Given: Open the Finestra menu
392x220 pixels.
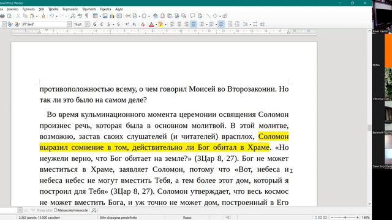Looking at the screenshot, I should [105, 9].
